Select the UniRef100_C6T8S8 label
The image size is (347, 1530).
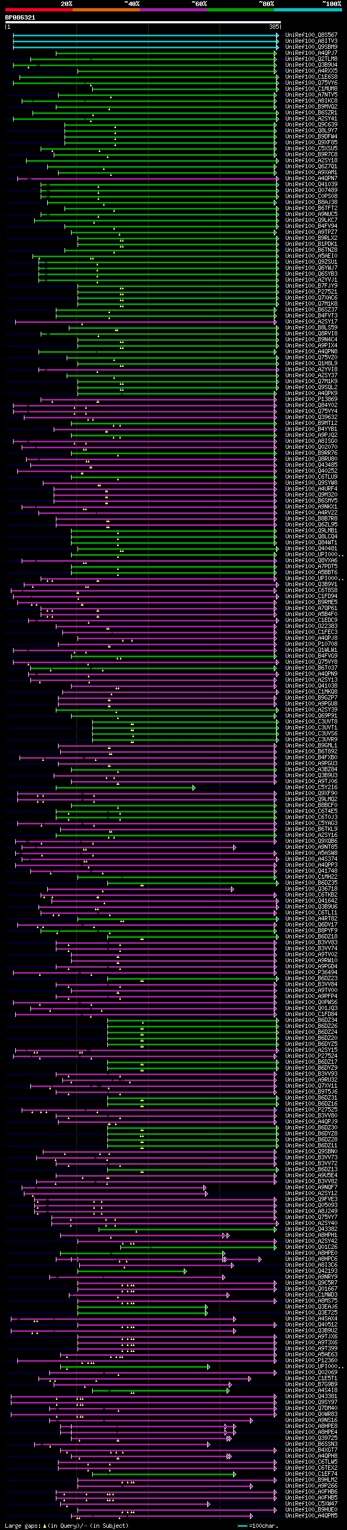coord(311,590)
